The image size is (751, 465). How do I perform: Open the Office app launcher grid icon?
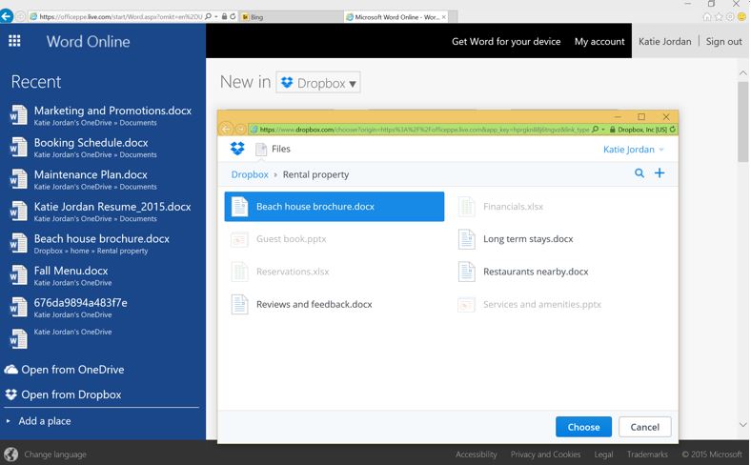(14, 41)
